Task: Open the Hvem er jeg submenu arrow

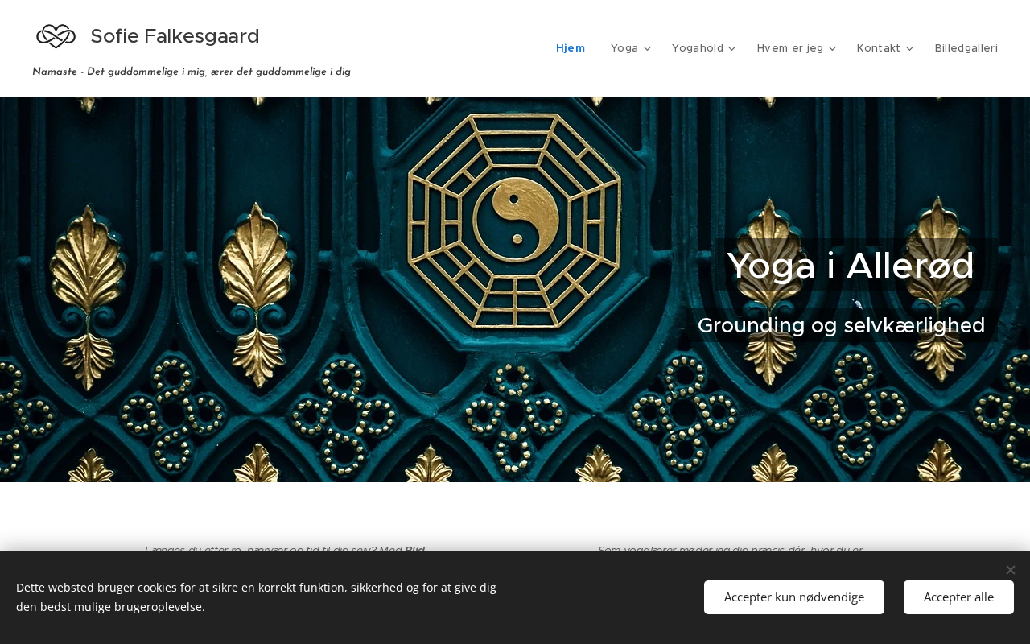Action: (x=832, y=48)
